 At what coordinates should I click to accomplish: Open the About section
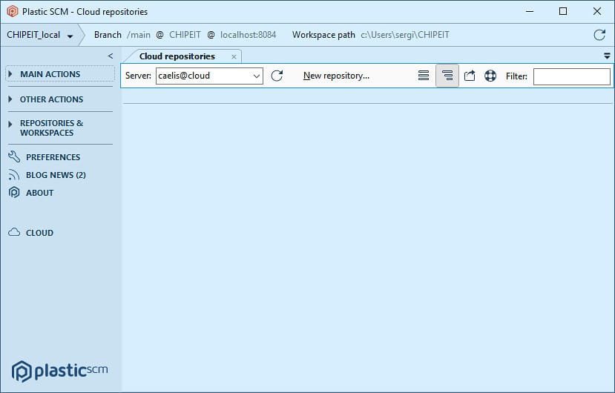click(30, 193)
